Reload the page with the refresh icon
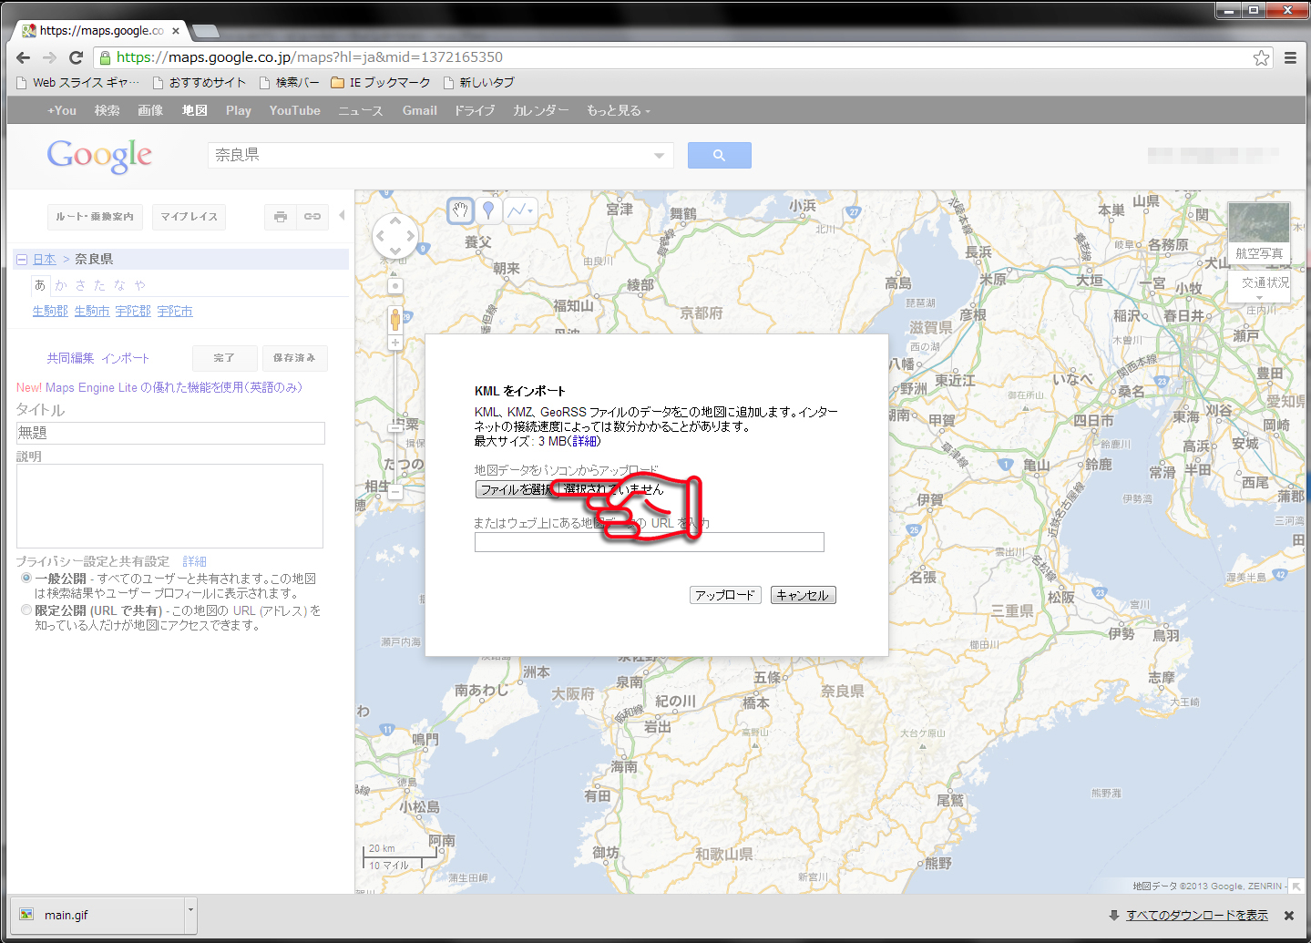This screenshot has width=1311, height=943. (x=77, y=57)
